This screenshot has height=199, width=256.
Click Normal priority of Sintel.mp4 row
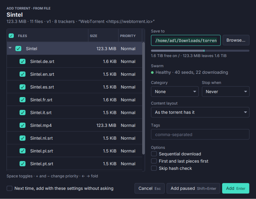tap(128, 125)
